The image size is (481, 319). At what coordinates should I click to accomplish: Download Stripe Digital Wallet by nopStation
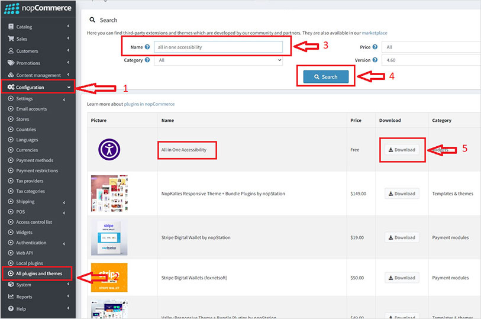pos(402,237)
